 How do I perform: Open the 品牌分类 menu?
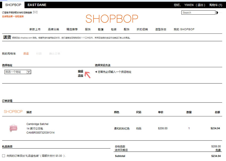coord(53,29)
